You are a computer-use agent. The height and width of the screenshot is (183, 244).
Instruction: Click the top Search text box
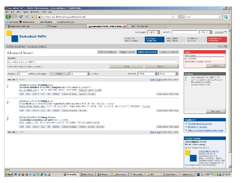(185, 32)
